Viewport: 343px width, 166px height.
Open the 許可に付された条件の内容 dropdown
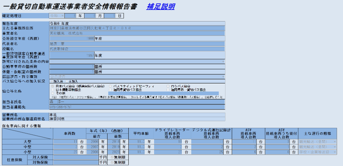tap(137, 61)
